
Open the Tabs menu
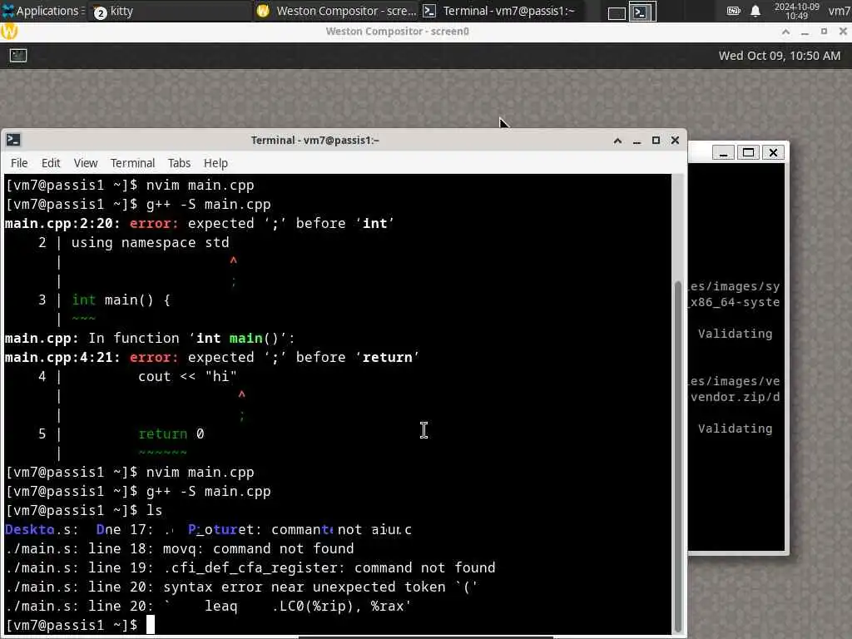(x=179, y=163)
